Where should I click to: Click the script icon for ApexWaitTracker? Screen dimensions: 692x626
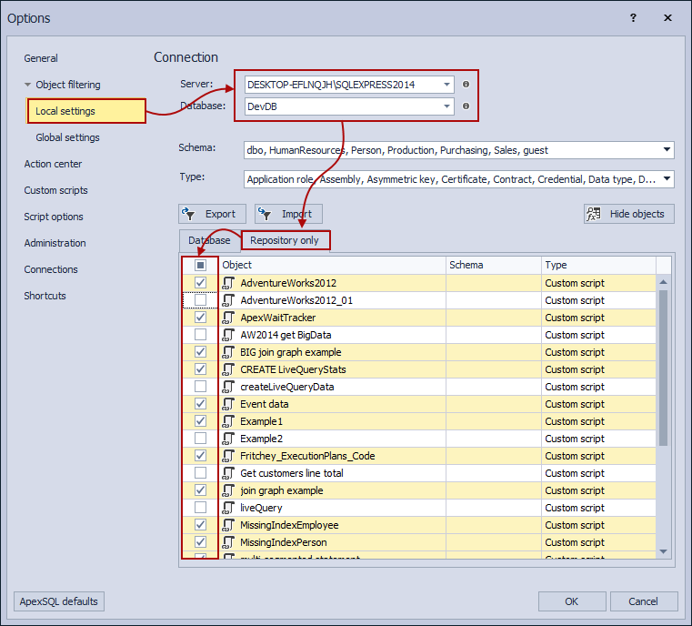tap(228, 318)
